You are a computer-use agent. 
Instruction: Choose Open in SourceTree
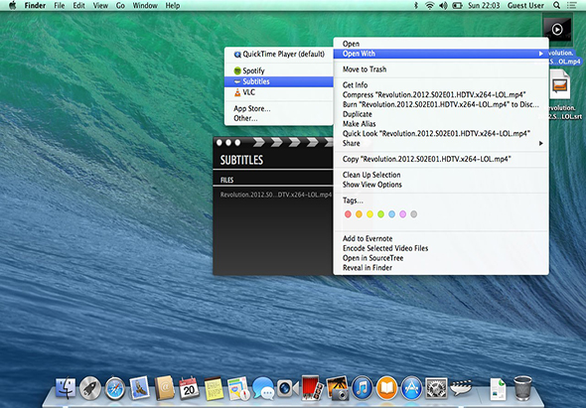pos(373,258)
